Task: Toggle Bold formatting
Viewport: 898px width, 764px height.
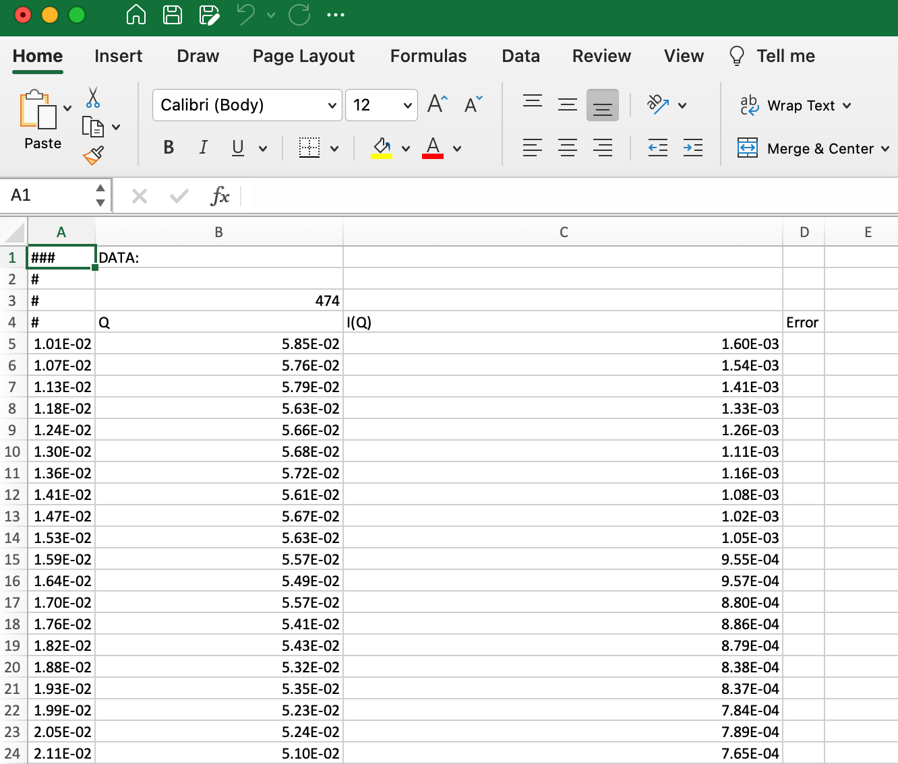Action: (x=169, y=148)
